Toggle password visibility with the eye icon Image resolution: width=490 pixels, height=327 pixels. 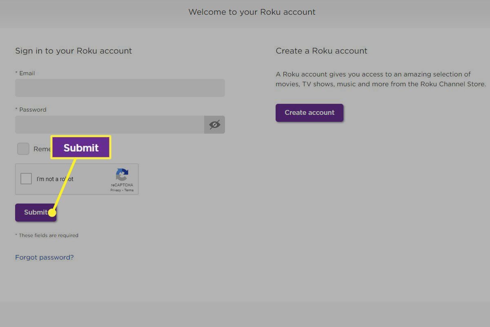[215, 125]
